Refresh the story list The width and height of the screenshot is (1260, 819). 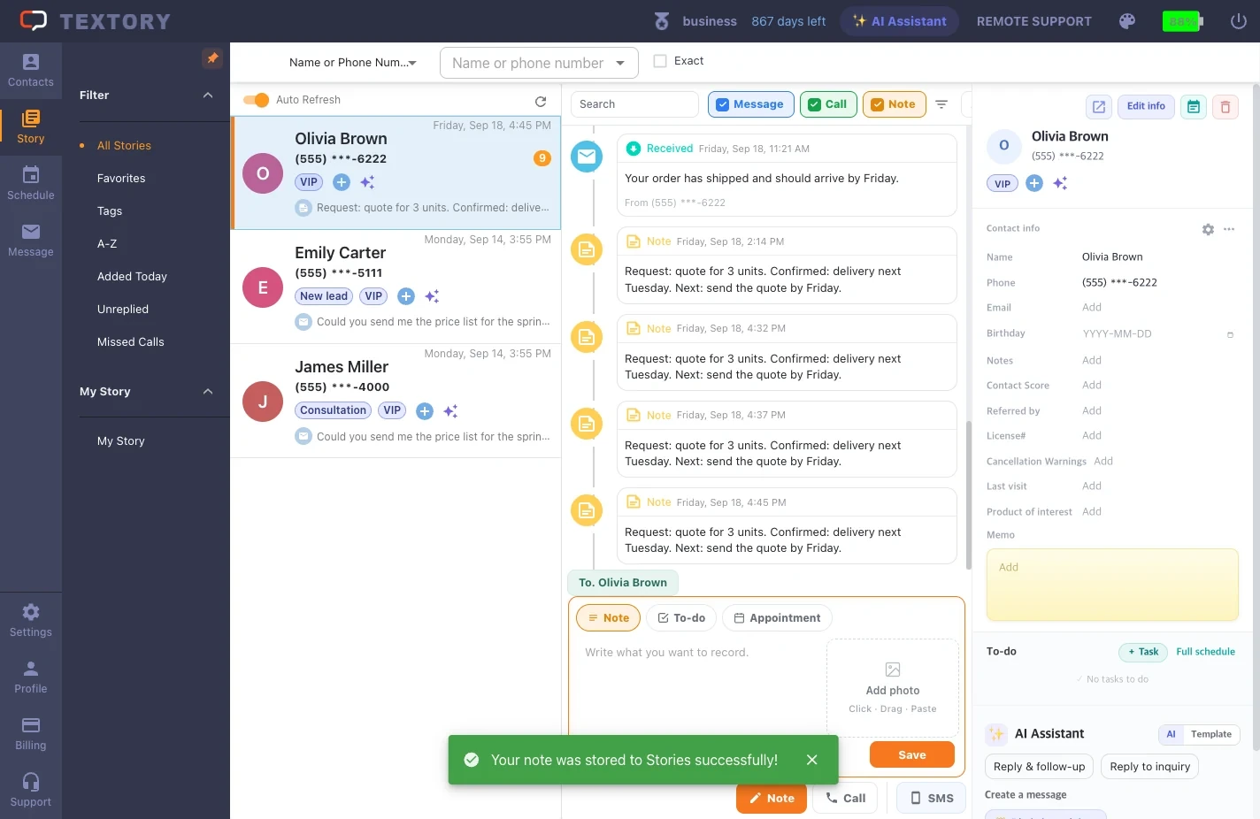(x=541, y=101)
